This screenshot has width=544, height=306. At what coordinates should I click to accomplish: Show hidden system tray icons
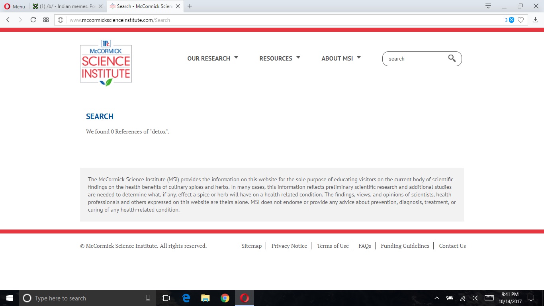point(437,298)
